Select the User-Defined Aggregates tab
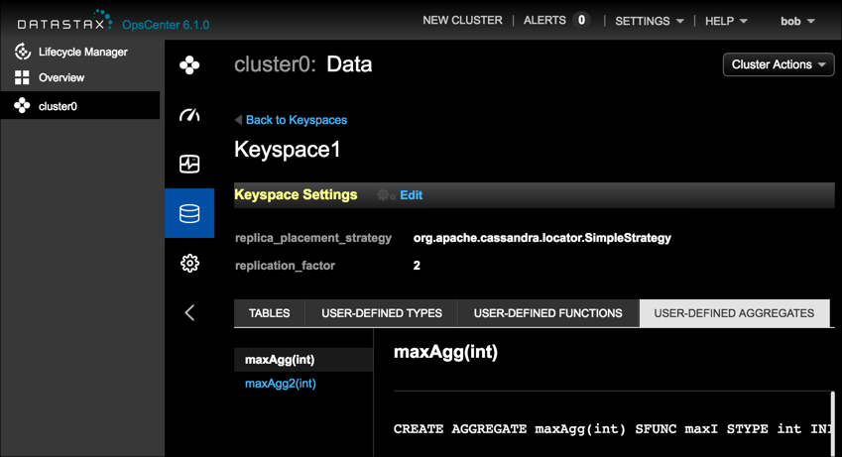The image size is (842, 457). click(x=734, y=313)
